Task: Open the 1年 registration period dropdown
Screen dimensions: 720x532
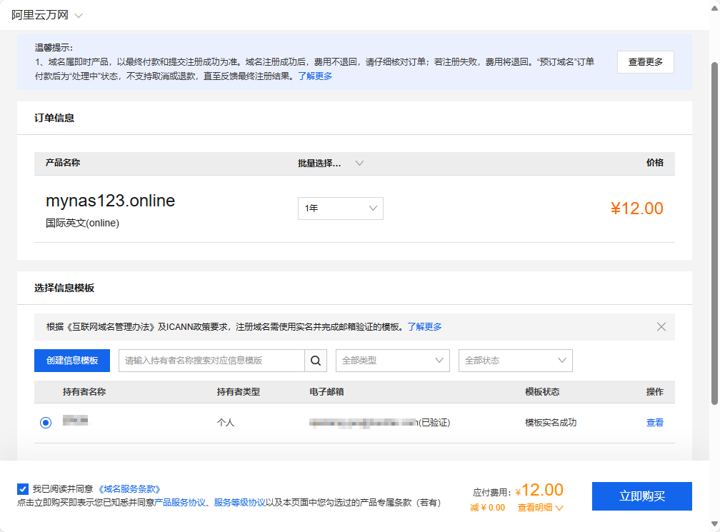Action: (340, 209)
